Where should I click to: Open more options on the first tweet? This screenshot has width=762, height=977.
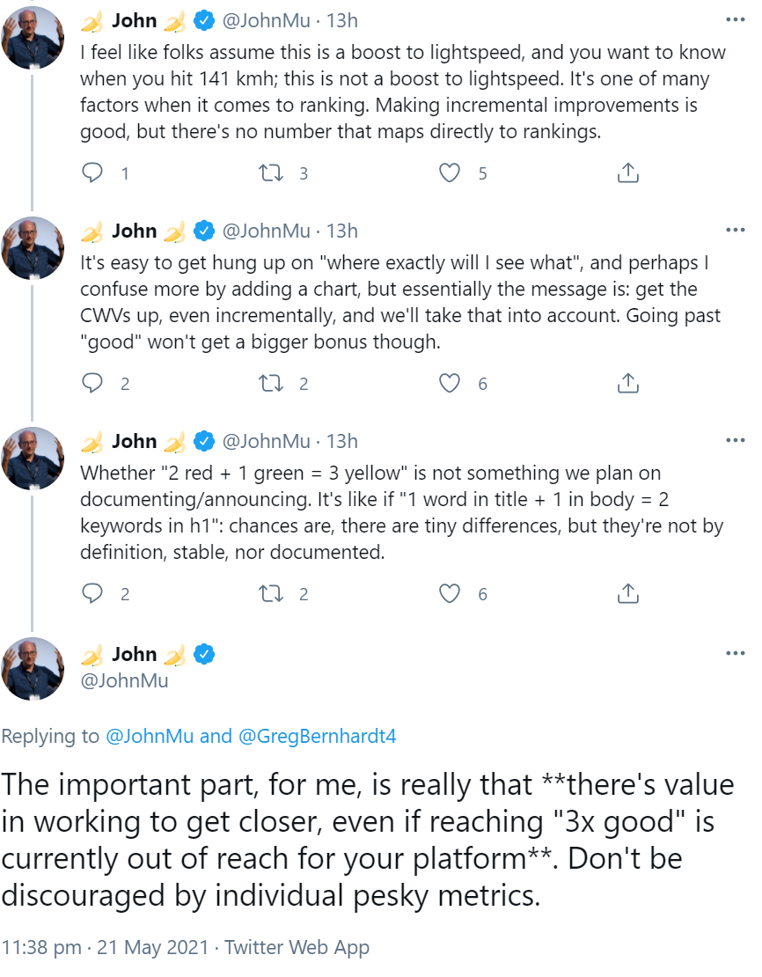(x=735, y=19)
